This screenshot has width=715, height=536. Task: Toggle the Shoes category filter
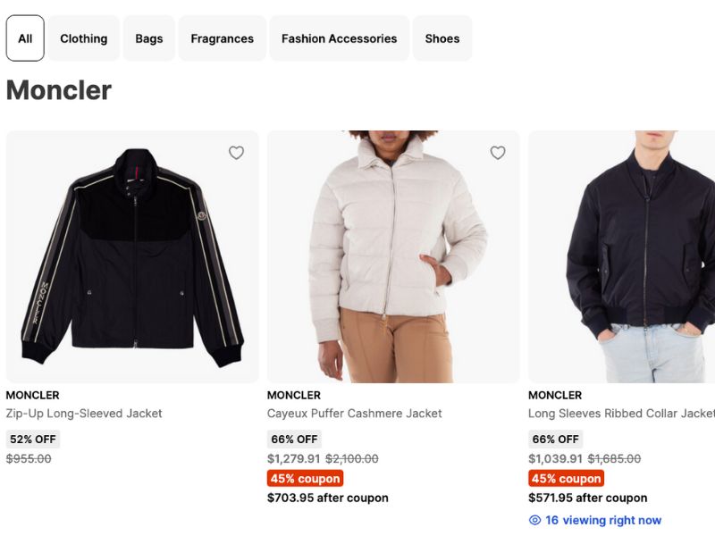click(x=442, y=38)
